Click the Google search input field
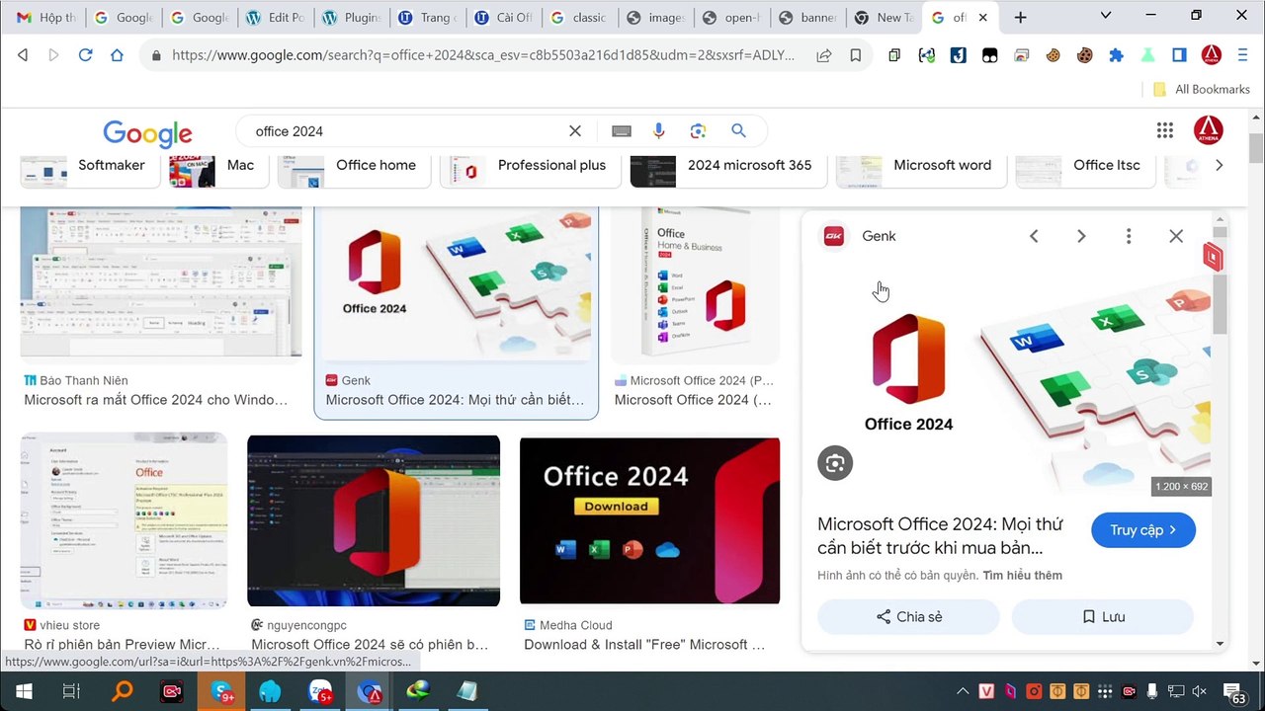The height and width of the screenshot is (711, 1265). [x=405, y=131]
